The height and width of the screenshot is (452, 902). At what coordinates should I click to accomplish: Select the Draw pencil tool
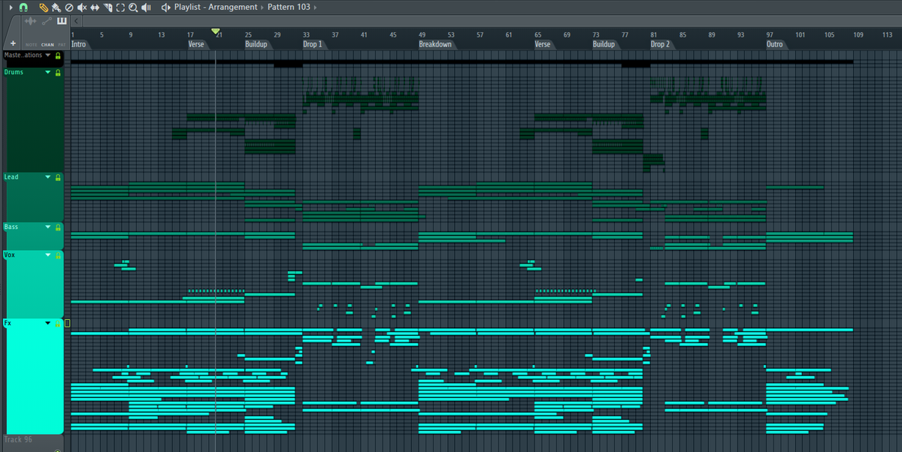pyautogui.click(x=44, y=8)
